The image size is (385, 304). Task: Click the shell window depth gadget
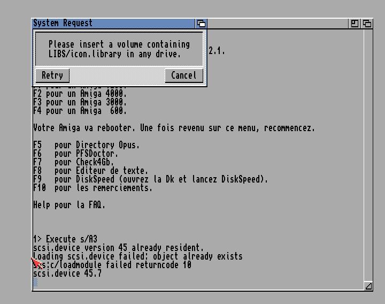coord(367,24)
